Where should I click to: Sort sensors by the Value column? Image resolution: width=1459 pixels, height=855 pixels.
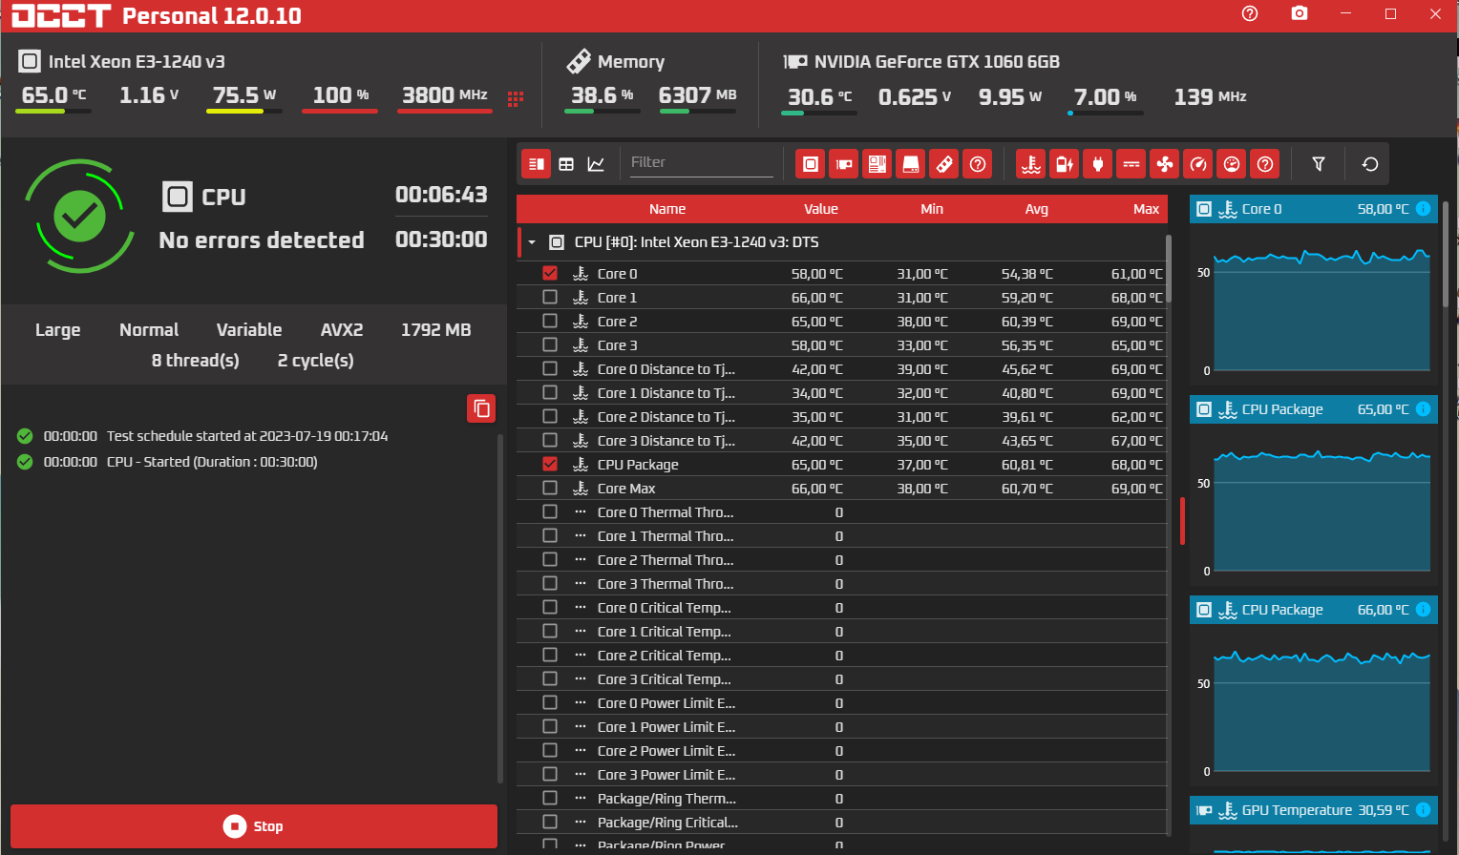821,209
